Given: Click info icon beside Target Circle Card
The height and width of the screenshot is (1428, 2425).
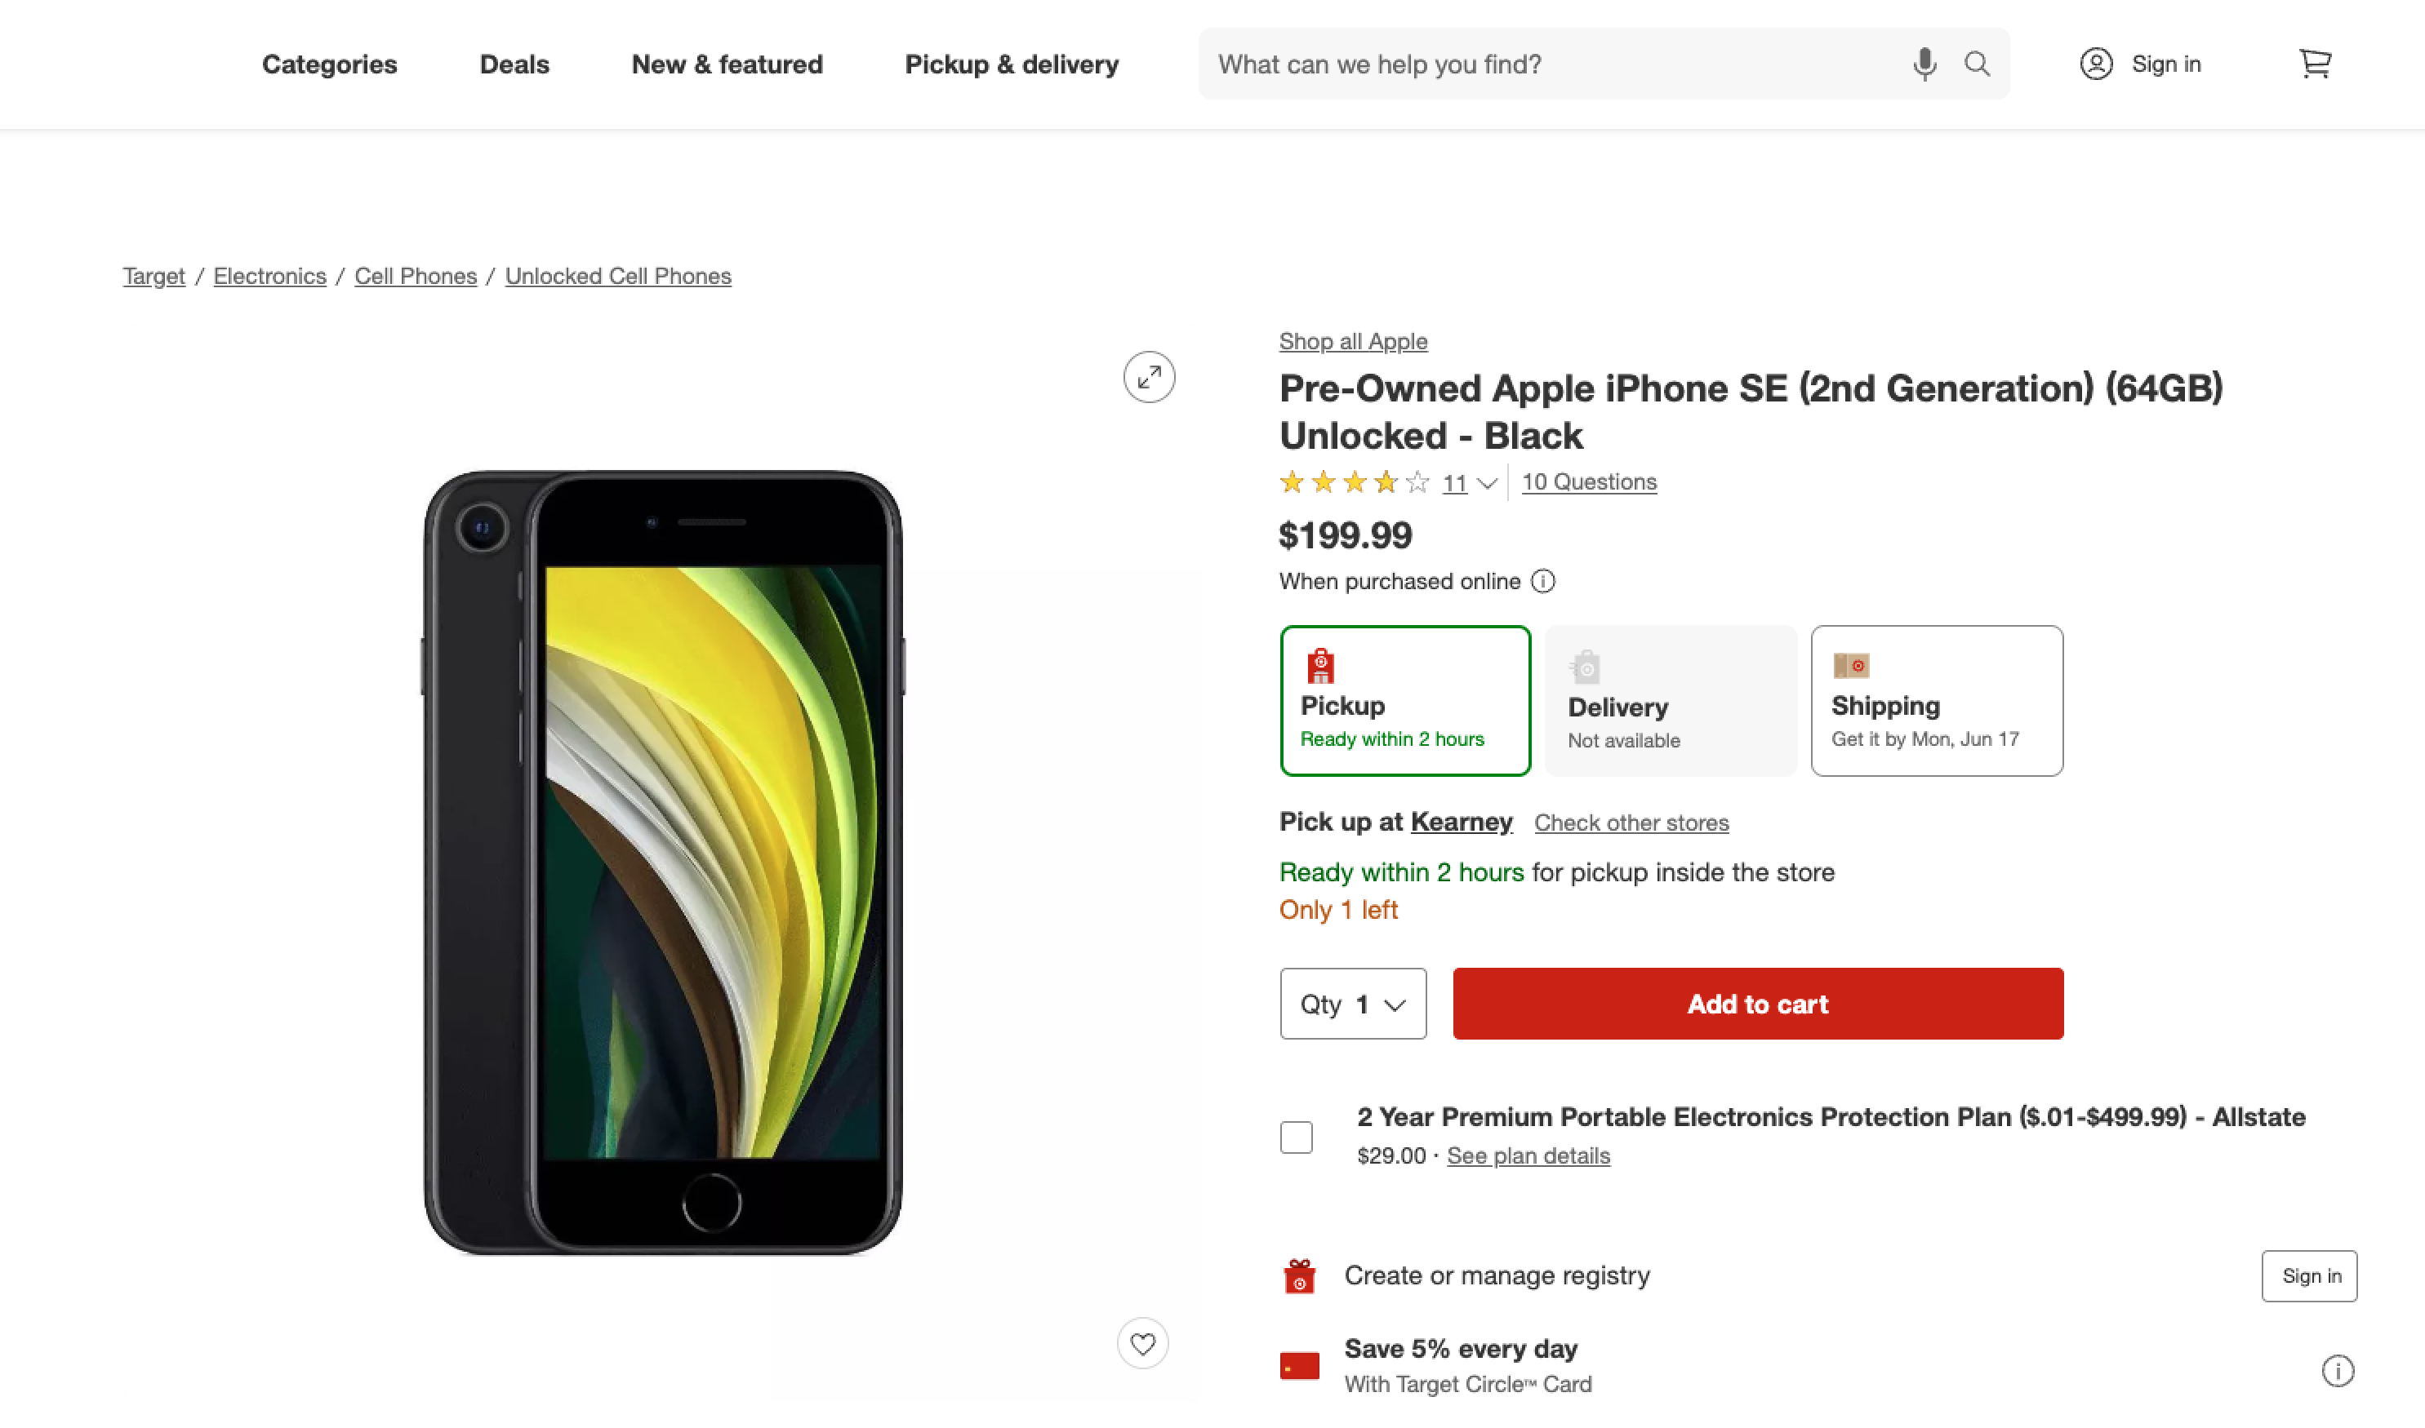Looking at the screenshot, I should tap(2337, 1370).
